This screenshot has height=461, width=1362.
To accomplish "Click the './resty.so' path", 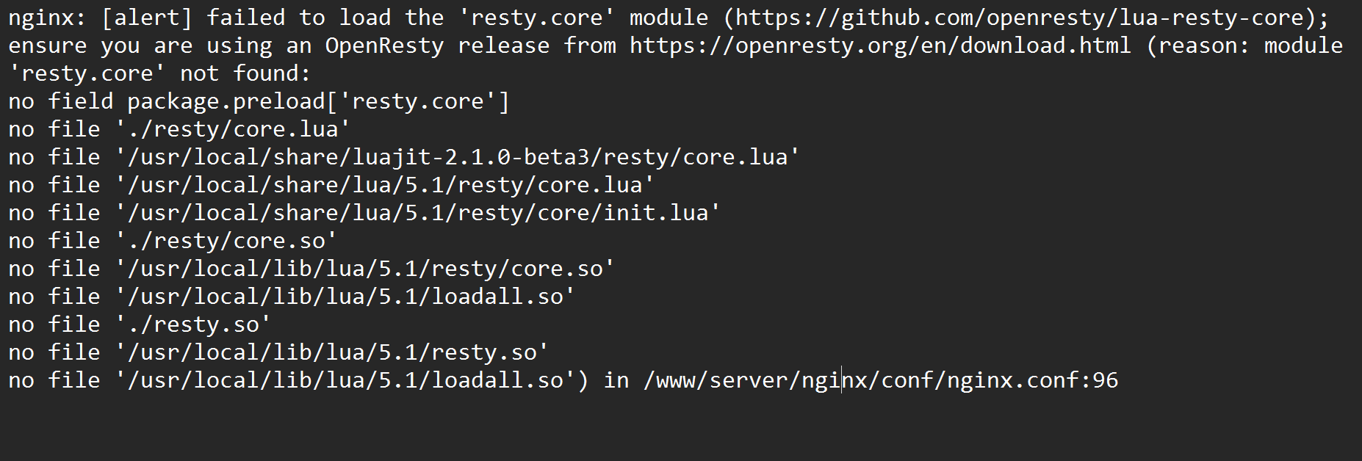I will (x=193, y=324).
